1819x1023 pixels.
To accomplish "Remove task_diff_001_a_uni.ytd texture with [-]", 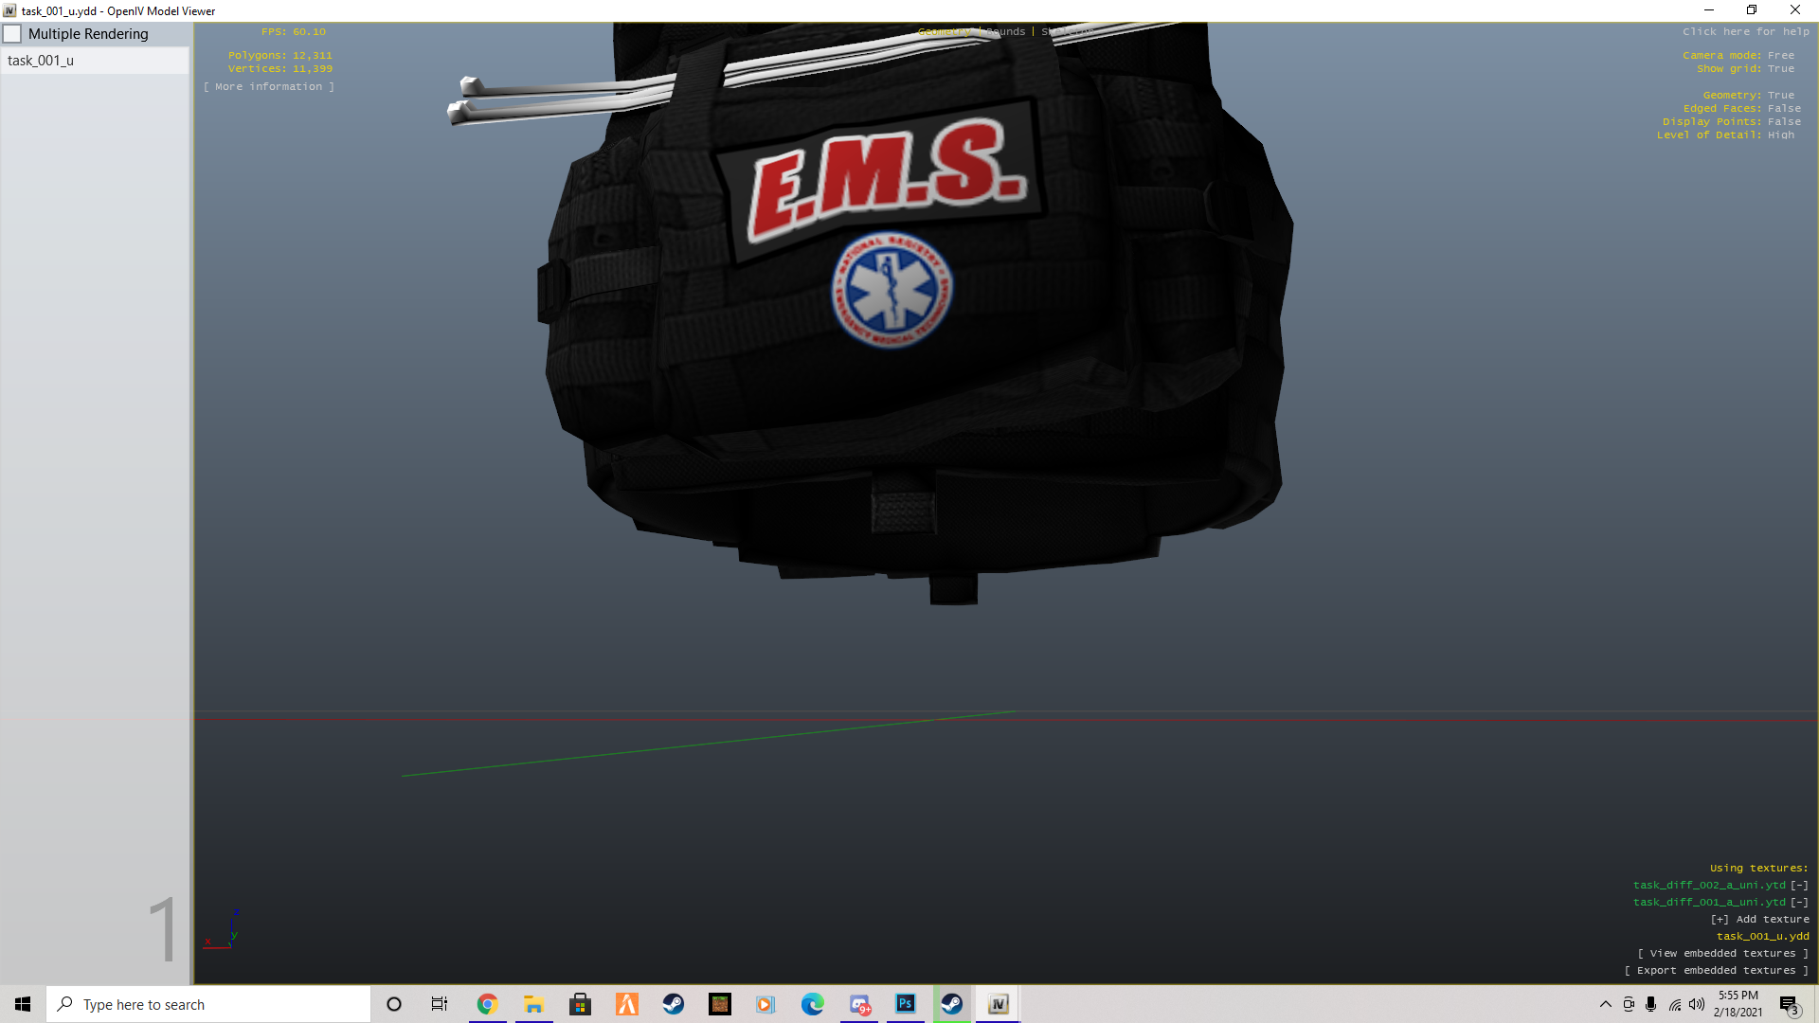I will 1799,902.
